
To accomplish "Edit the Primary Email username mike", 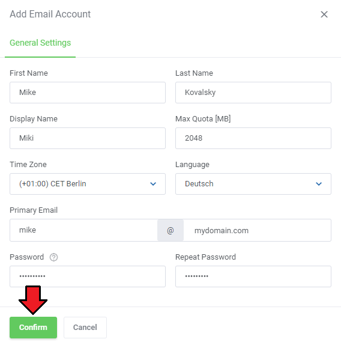I will pos(83,230).
